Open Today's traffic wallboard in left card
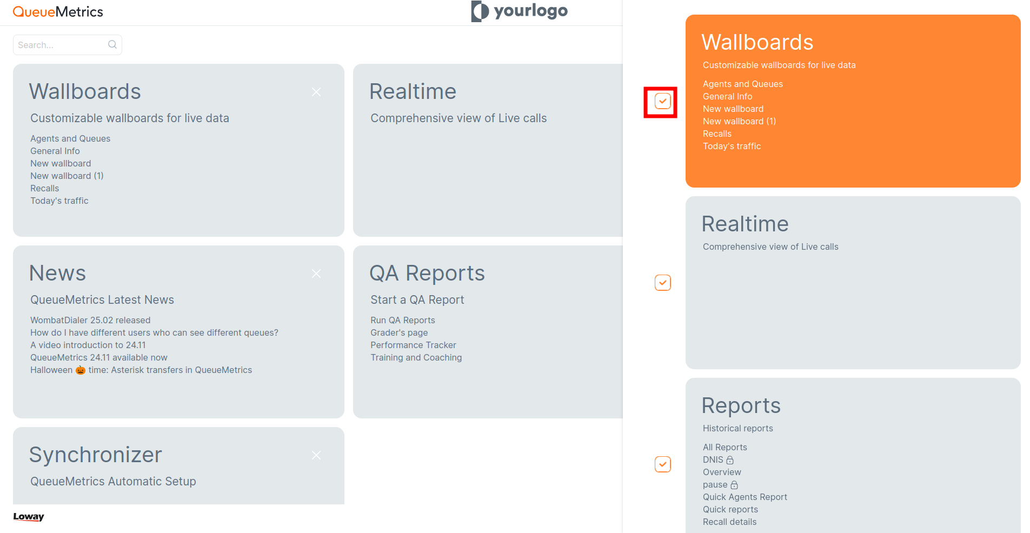 pos(59,201)
